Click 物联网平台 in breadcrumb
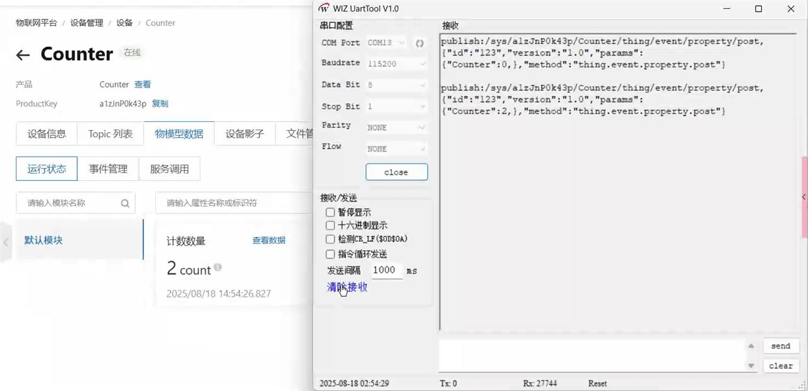Screen dimensions: 808x391 pyautogui.click(x=37, y=23)
